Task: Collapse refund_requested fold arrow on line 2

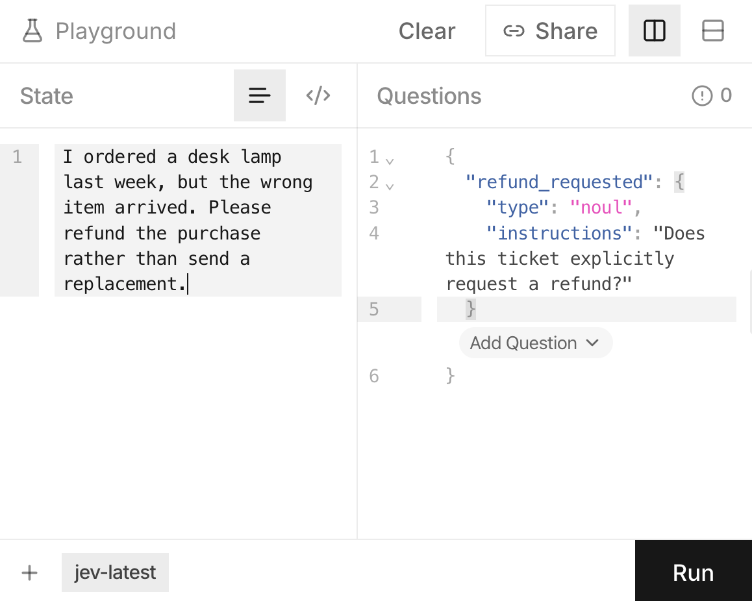Action: tap(390, 186)
